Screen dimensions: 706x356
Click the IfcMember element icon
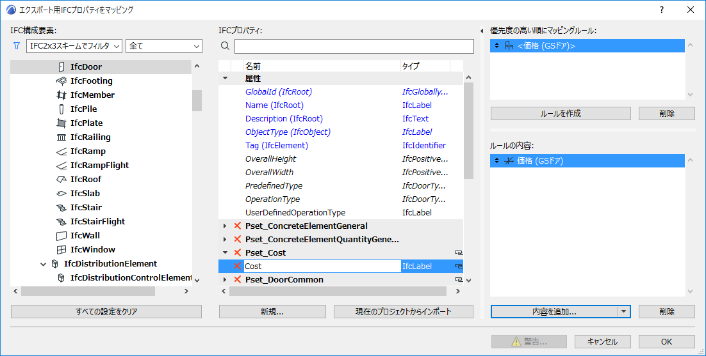click(62, 95)
